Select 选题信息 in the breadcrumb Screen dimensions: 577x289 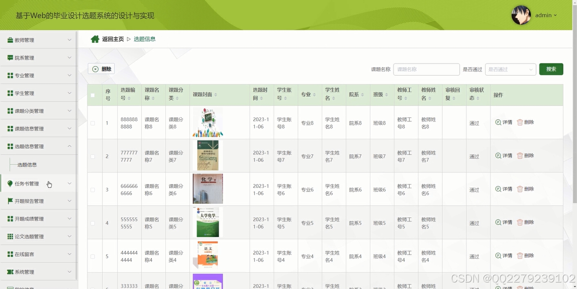(144, 38)
